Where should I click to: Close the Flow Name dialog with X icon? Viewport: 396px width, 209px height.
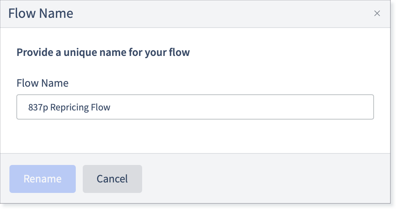(x=377, y=13)
